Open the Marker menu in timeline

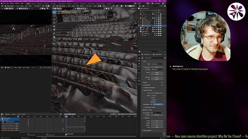click(x=24, y=114)
